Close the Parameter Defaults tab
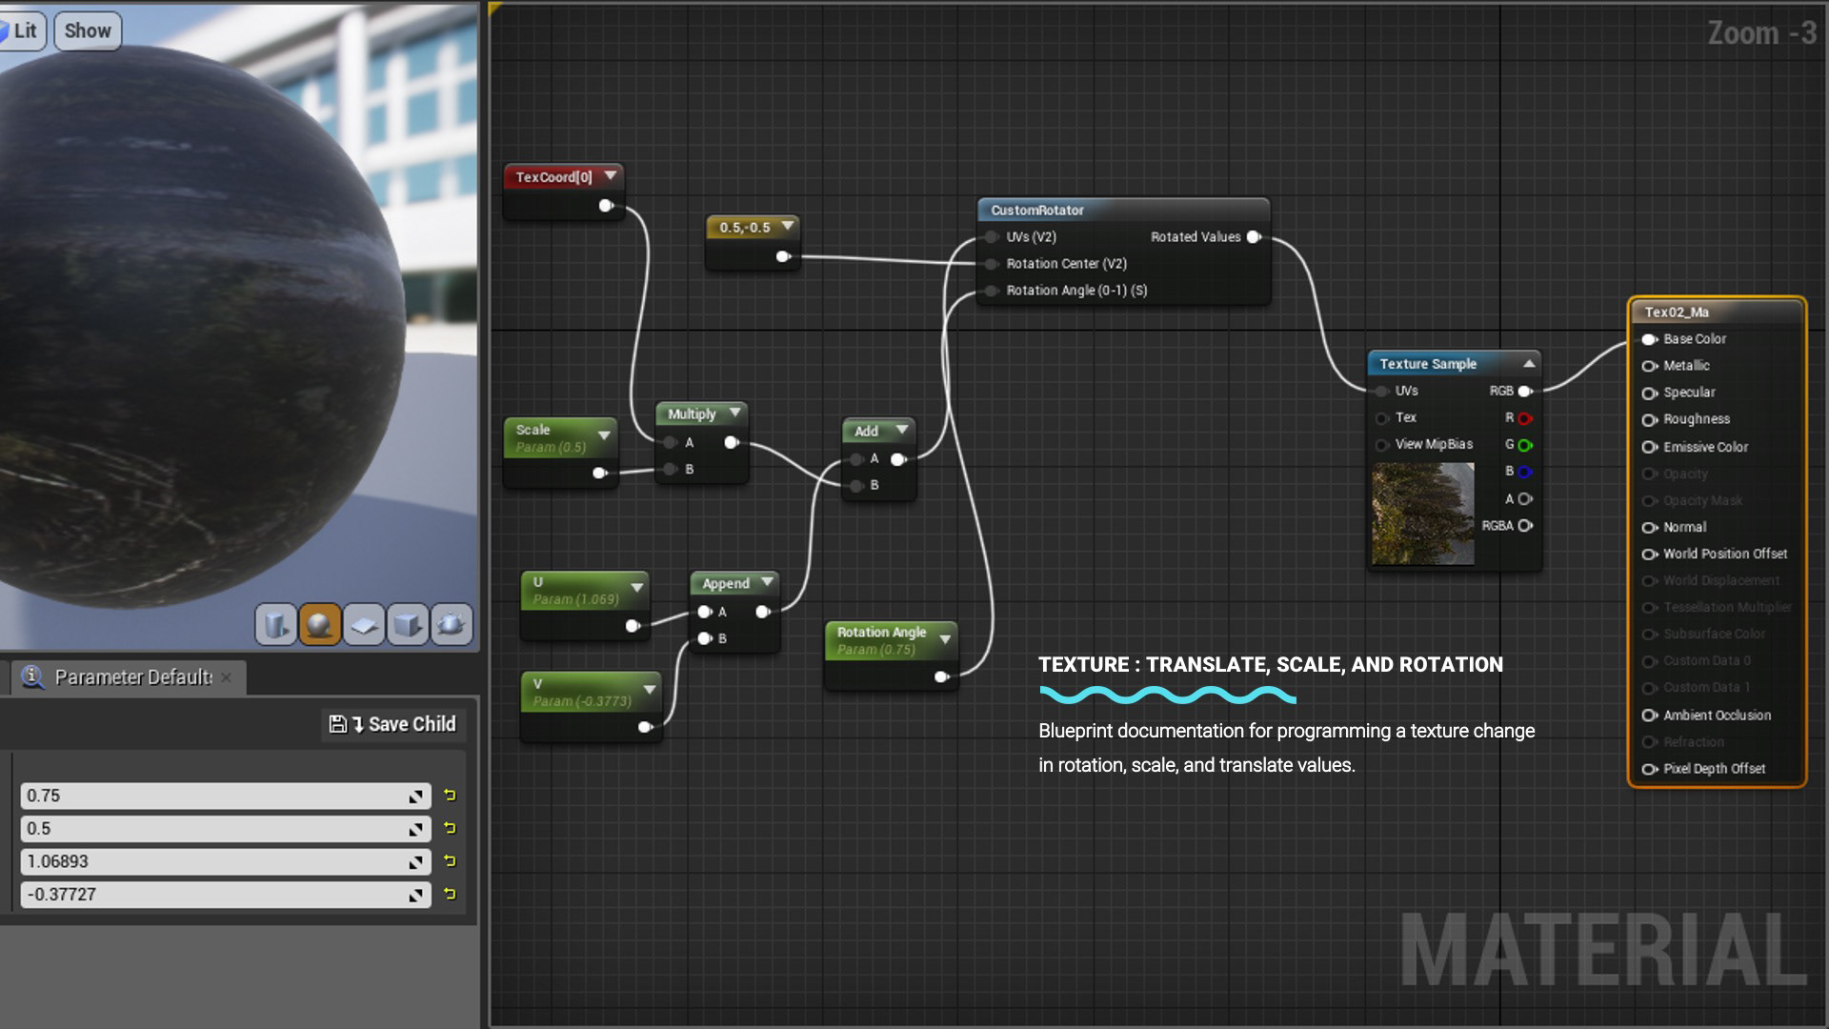The height and width of the screenshot is (1029, 1829). coord(226,677)
